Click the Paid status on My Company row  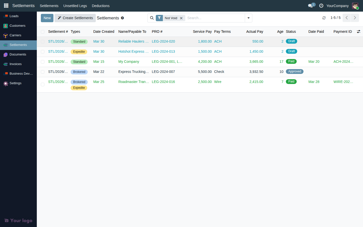coord(291,61)
